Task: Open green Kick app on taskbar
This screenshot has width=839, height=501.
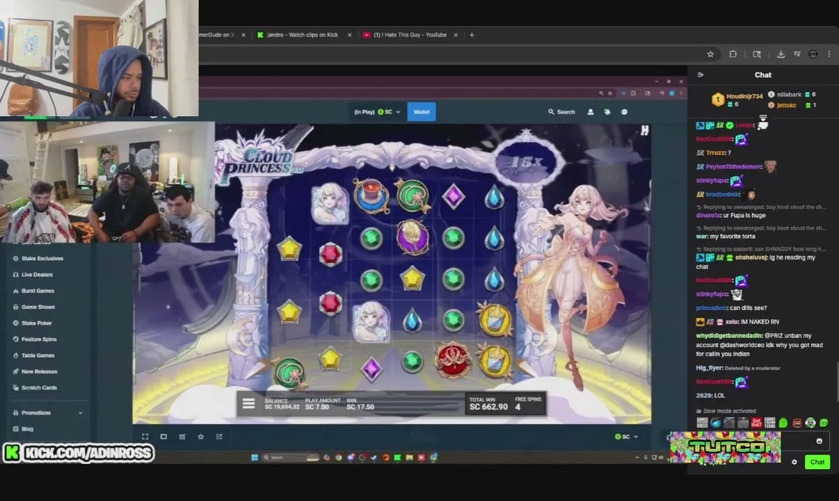Action: point(397,457)
